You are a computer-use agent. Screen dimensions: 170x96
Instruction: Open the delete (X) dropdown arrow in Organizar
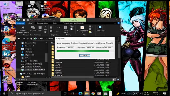(x=59, y=27)
